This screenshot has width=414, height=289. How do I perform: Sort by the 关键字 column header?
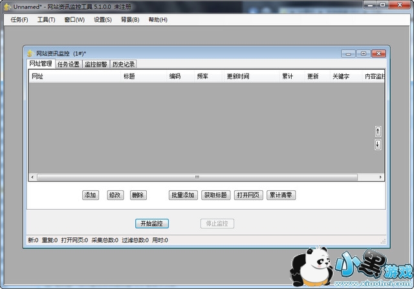(345, 76)
